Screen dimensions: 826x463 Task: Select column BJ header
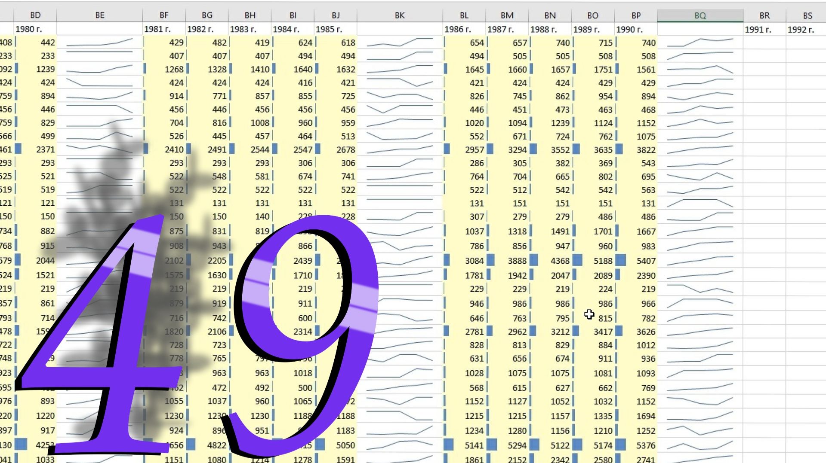336,15
